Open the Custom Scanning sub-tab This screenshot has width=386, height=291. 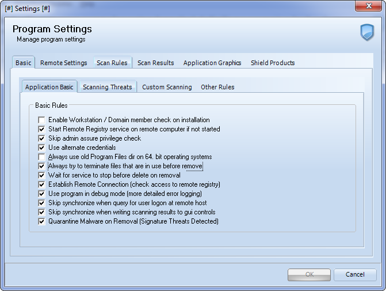point(167,87)
